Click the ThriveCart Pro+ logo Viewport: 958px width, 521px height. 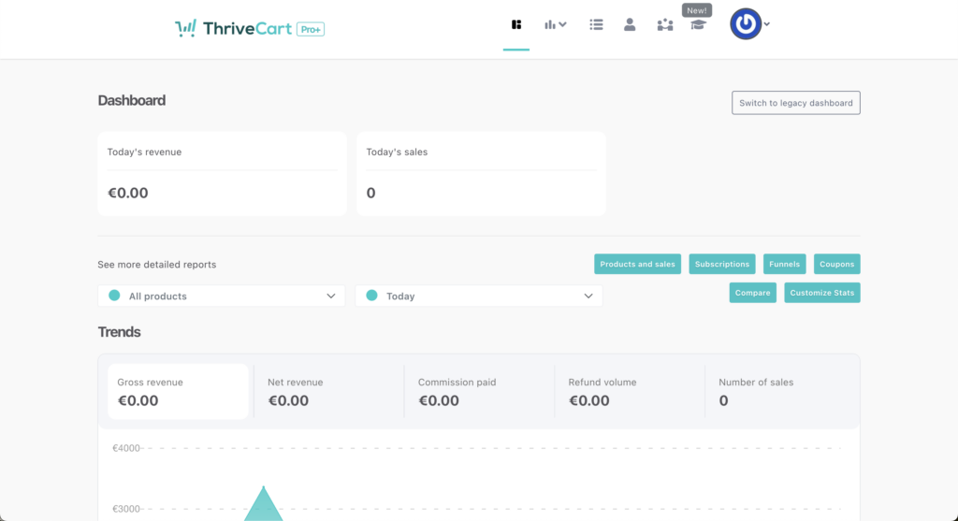point(250,29)
